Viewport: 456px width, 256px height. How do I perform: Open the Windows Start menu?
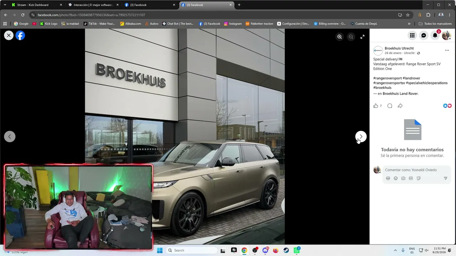(x=160, y=250)
